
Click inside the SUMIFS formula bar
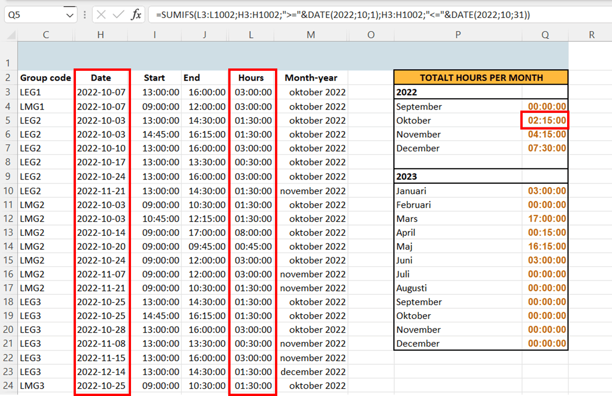pyautogui.click(x=380, y=15)
